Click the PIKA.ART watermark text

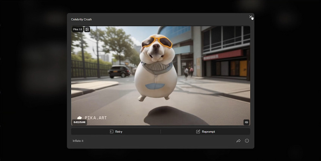click(95, 118)
